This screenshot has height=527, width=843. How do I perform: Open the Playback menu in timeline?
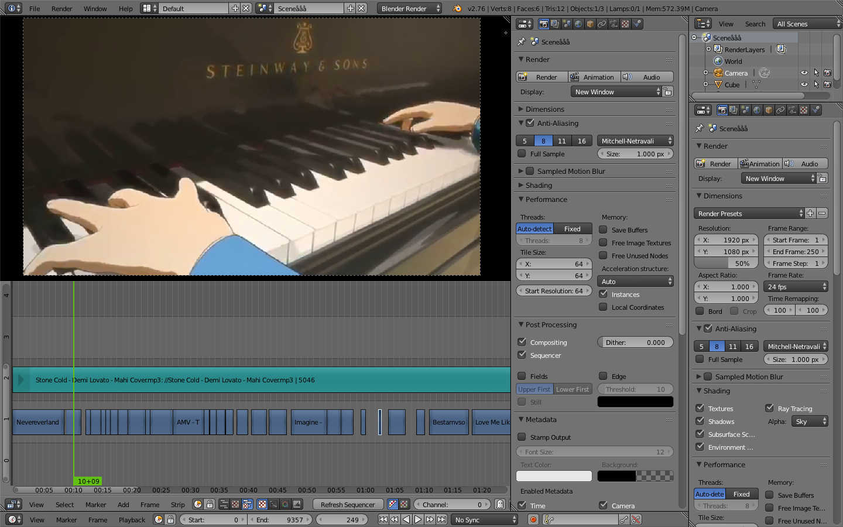coord(132,519)
